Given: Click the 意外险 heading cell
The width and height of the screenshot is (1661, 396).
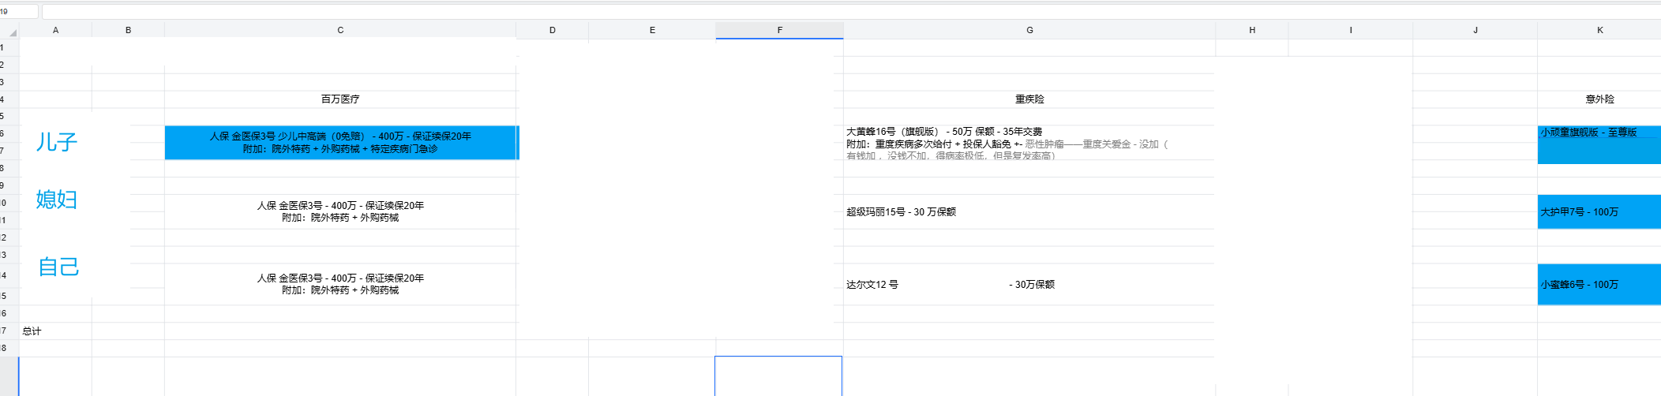Looking at the screenshot, I should tap(1599, 99).
